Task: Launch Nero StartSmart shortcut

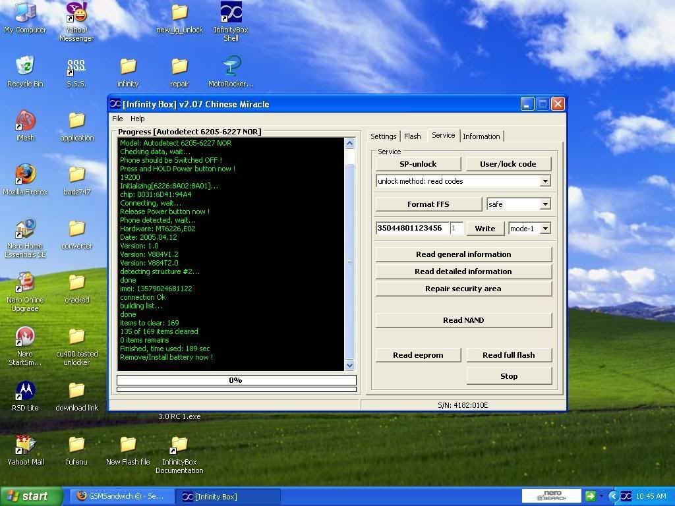Action: (25, 346)
